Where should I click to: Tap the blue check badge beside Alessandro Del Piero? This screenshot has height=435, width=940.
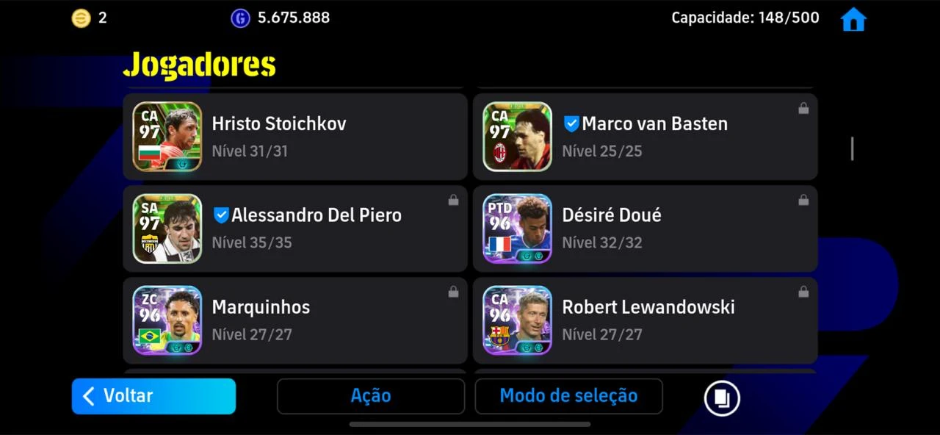point(221,215)
